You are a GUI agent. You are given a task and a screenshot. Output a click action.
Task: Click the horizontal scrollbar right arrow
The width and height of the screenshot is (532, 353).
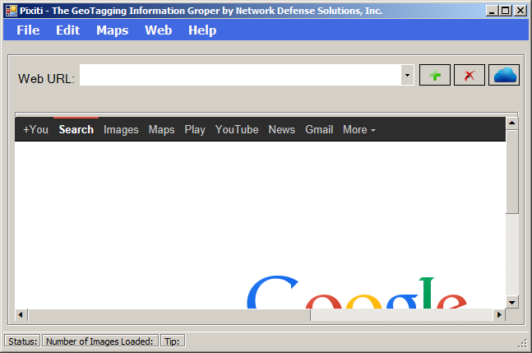tap(498, 315)
